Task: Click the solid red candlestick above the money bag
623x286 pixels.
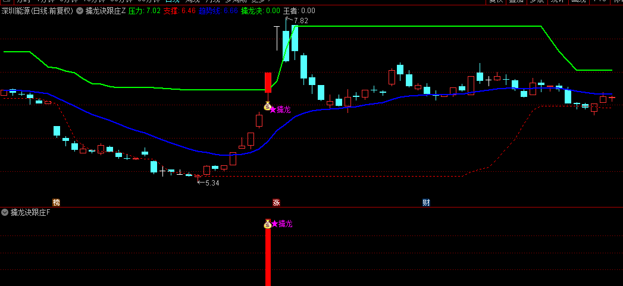Action: point(268,83)
